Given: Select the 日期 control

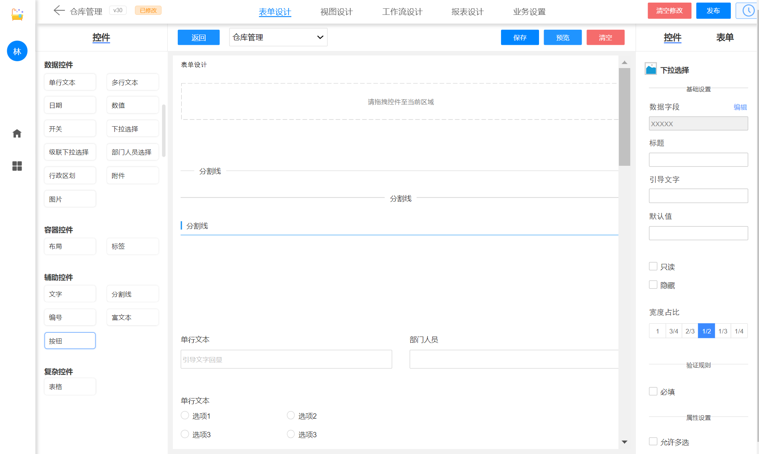Looking at the screenshot, I should click(x=70, y=105).
